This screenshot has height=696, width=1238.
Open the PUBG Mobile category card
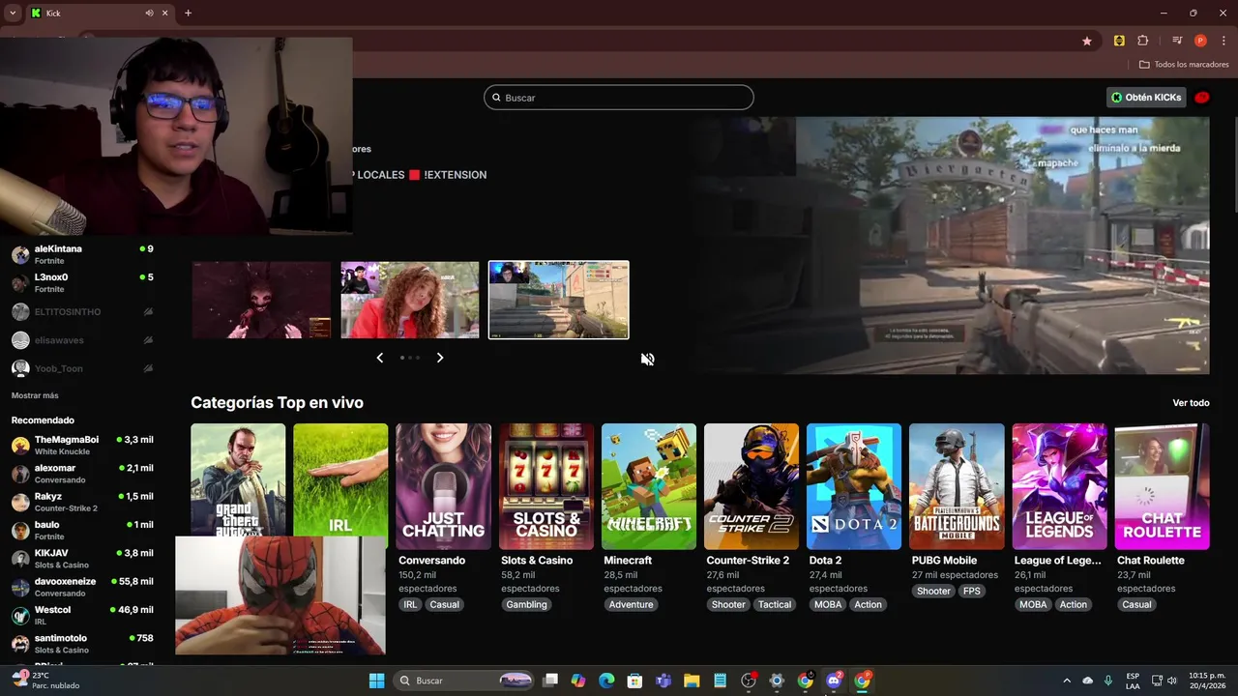coord(957,486)
